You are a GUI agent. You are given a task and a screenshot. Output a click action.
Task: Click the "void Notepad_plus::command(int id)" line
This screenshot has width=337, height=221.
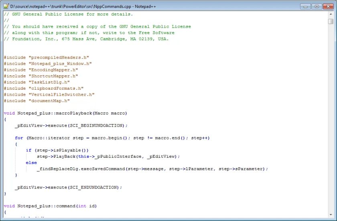pyautogui.click(x=51, y=206)
